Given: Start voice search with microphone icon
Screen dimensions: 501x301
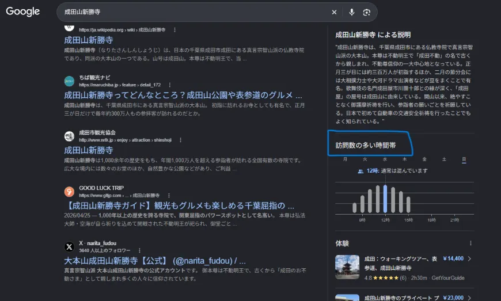Looking at the screenshot, I should (351, 12).
